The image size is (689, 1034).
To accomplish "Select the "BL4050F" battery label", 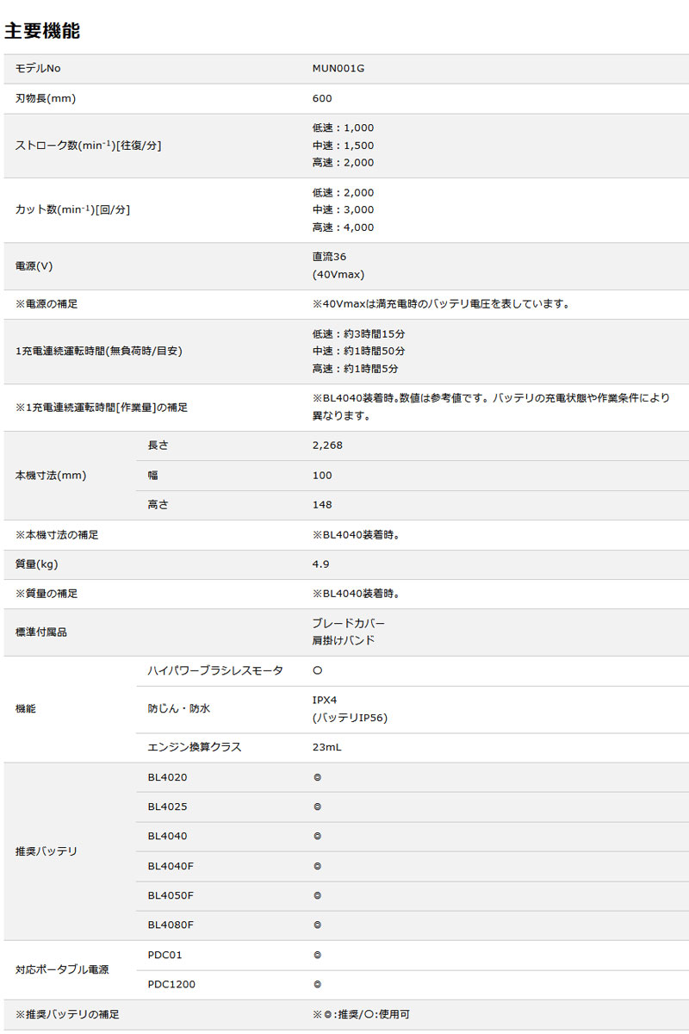I will click(x=171, y=895).
